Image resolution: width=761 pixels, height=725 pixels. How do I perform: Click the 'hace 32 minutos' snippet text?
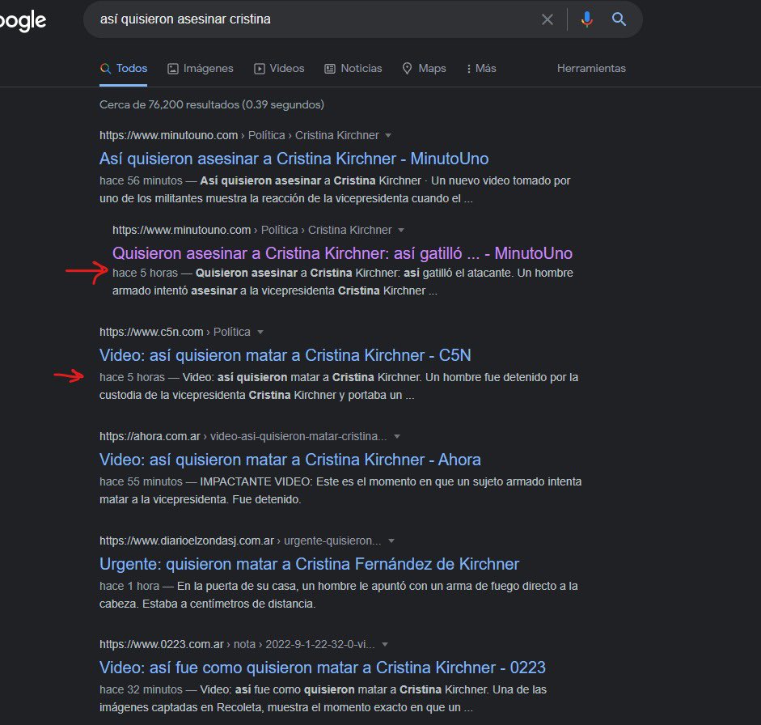(x=141, y=689)
